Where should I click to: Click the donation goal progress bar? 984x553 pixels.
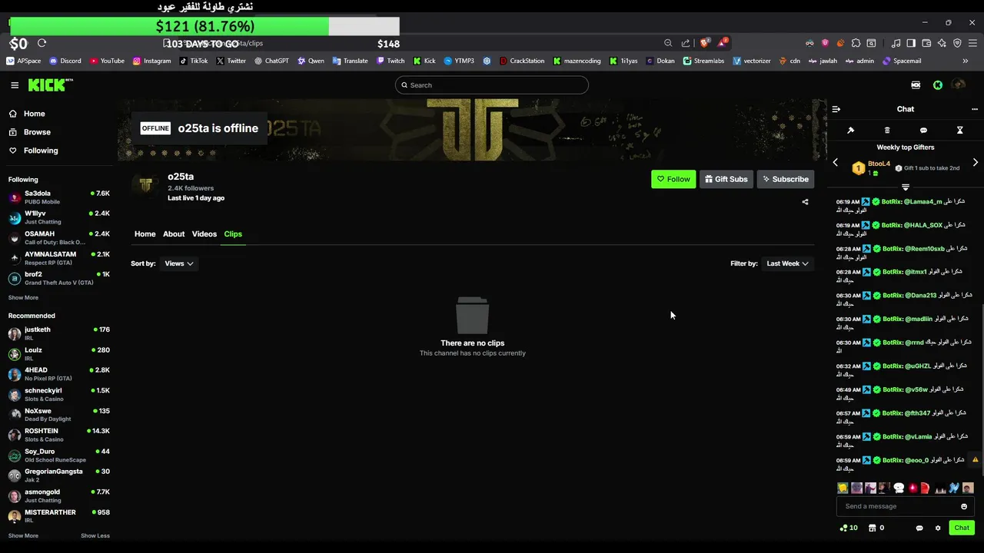[204, 26]
